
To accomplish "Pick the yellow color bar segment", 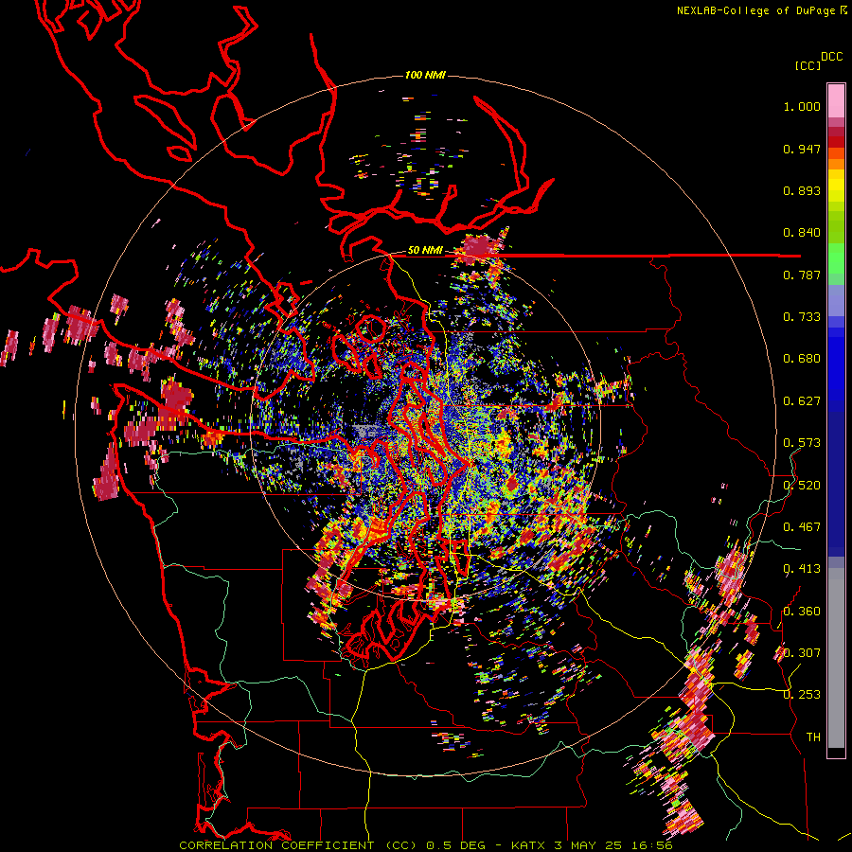I will tap(836, 186).
